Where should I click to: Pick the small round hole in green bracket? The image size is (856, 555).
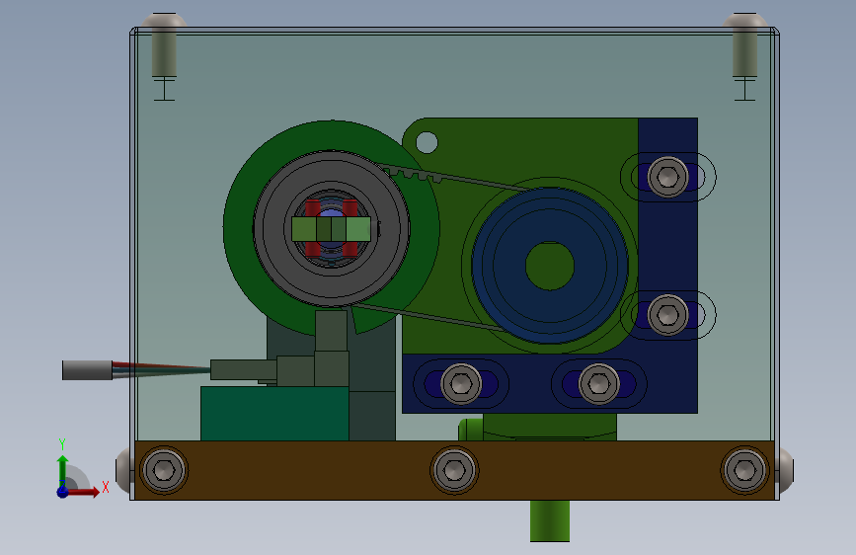[x=427, y=142]
